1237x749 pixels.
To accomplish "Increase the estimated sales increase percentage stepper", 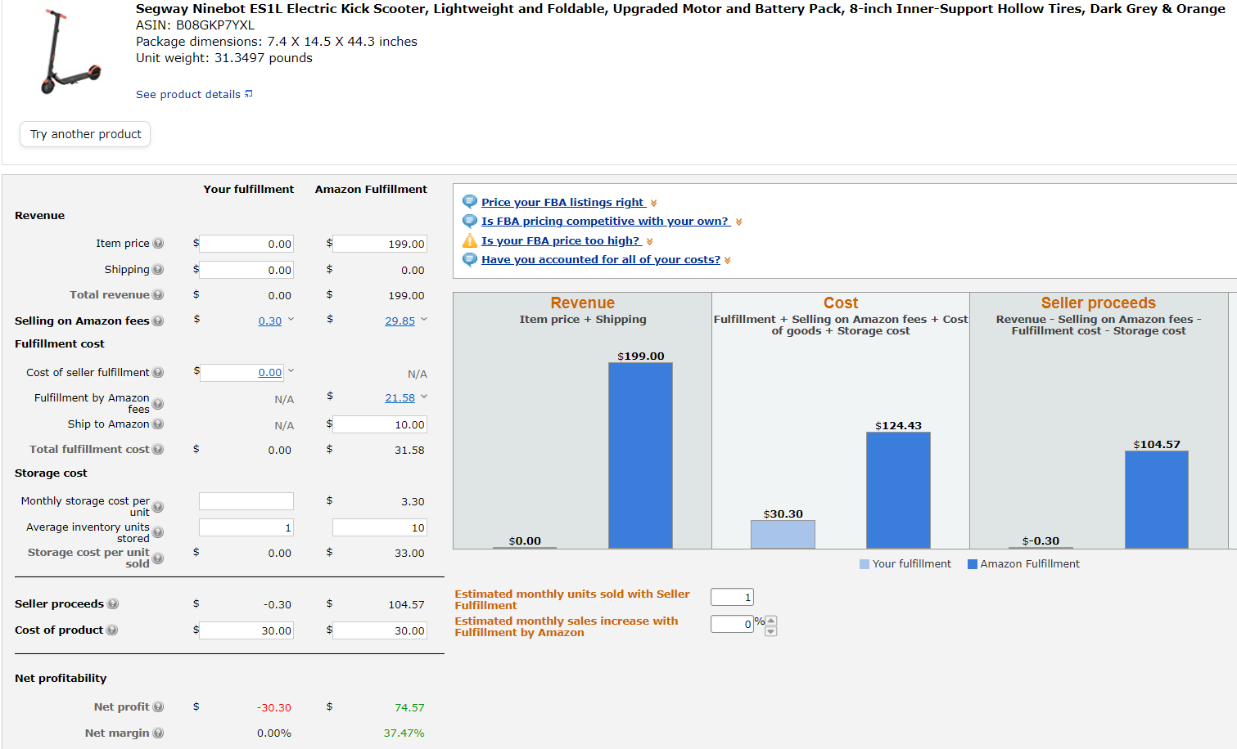I will pos(770,620).
